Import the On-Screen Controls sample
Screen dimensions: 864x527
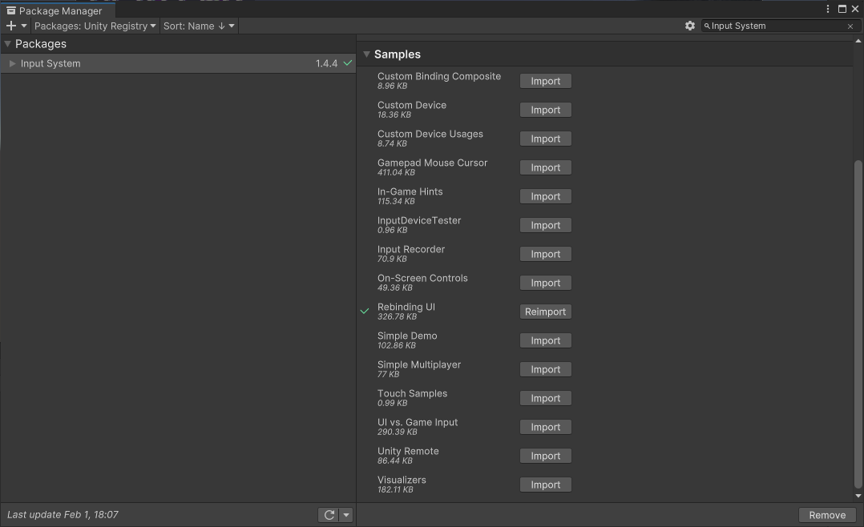click(x=546, y=283)
